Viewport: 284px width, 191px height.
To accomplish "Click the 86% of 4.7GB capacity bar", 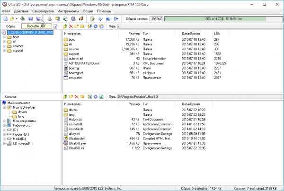I will (x=223, y=19).
